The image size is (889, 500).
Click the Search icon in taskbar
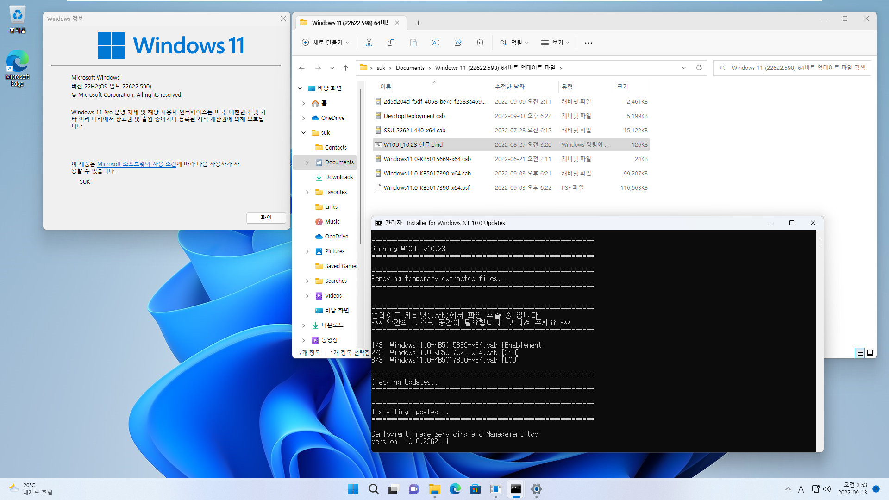tap(374, 490)
